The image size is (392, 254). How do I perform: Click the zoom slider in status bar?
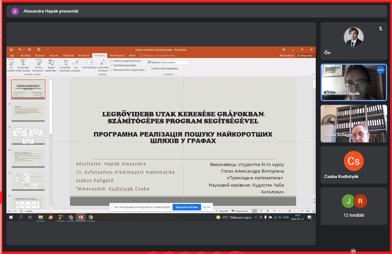pyautogui.click(x=290, y=211)
